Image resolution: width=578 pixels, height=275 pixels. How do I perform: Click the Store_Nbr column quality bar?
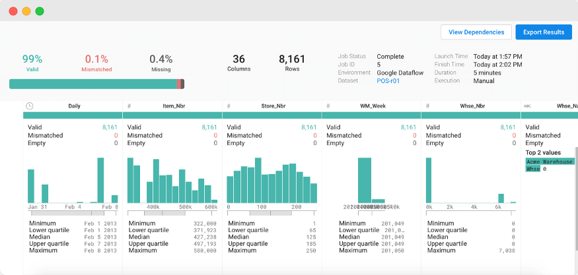pyautogui.click(x=271, y=115)
